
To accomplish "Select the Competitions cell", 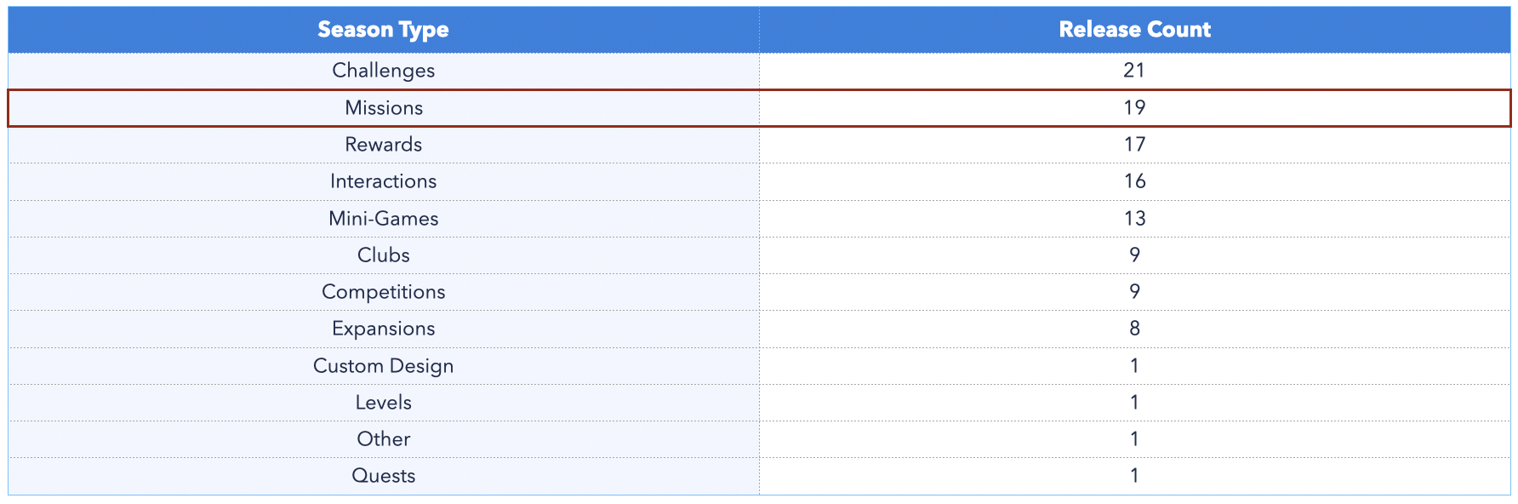I will click(384, 292).
